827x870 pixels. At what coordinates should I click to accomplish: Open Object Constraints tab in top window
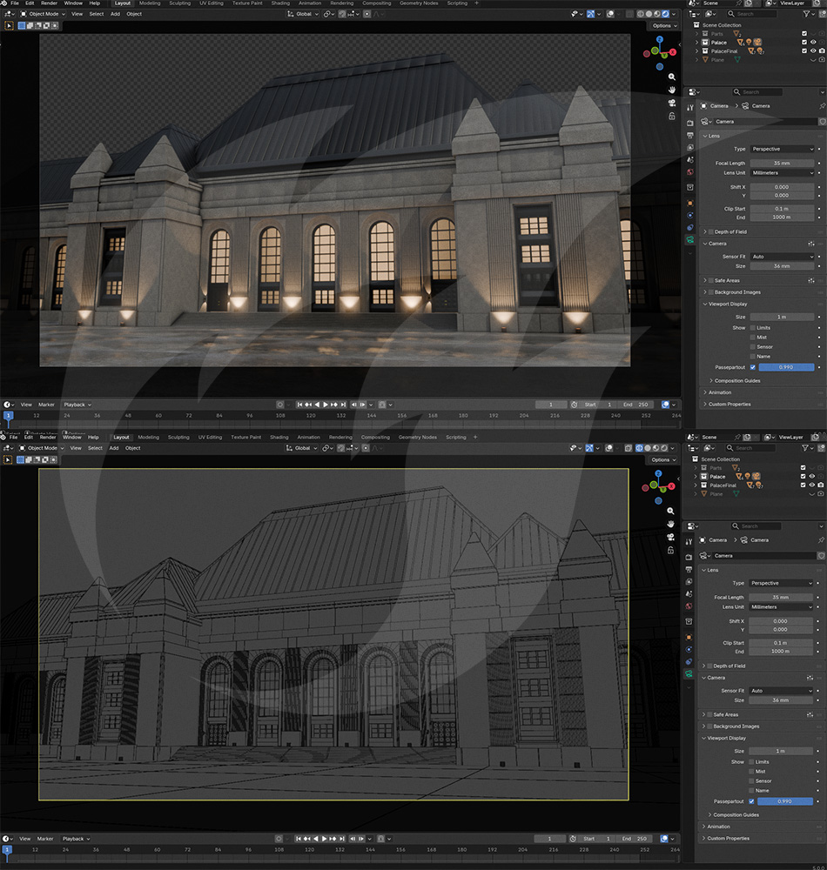point(690,227)
